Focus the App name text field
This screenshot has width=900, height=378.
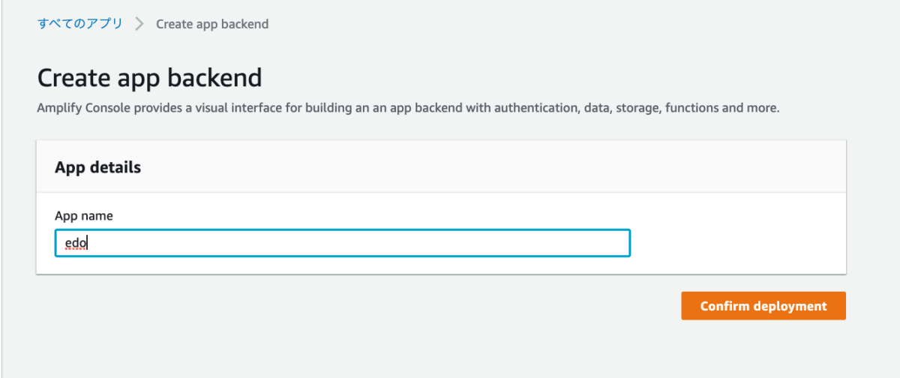(x=342, y=243)
